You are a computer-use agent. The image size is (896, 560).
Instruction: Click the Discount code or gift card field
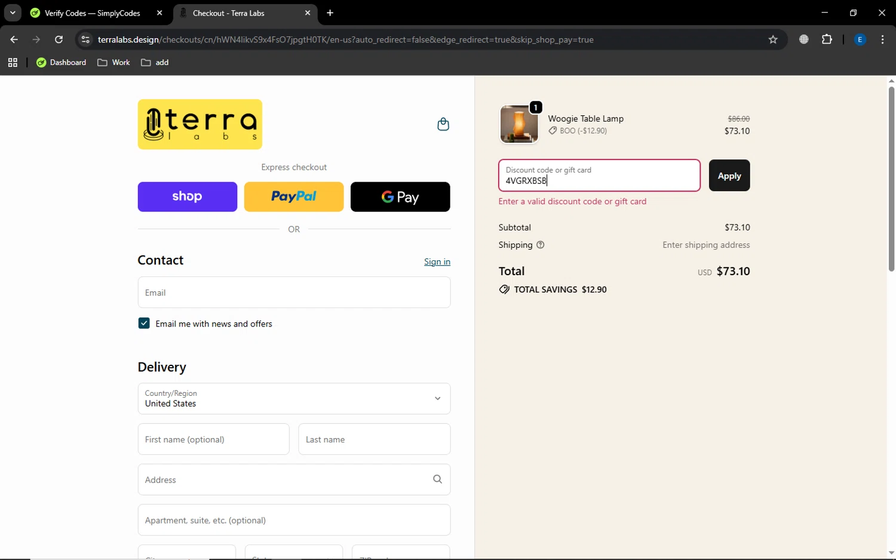click(599, 176)
